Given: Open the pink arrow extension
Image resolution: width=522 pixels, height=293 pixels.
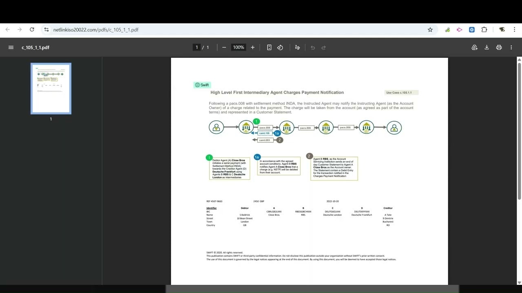Looking at the screenshot, I should (x=460, y=30).
